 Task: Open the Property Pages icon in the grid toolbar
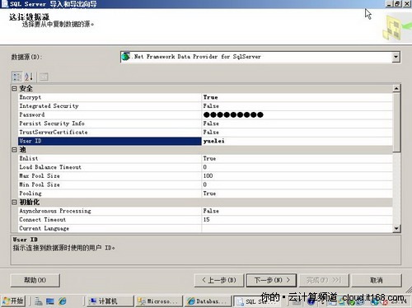coord(44,77)
